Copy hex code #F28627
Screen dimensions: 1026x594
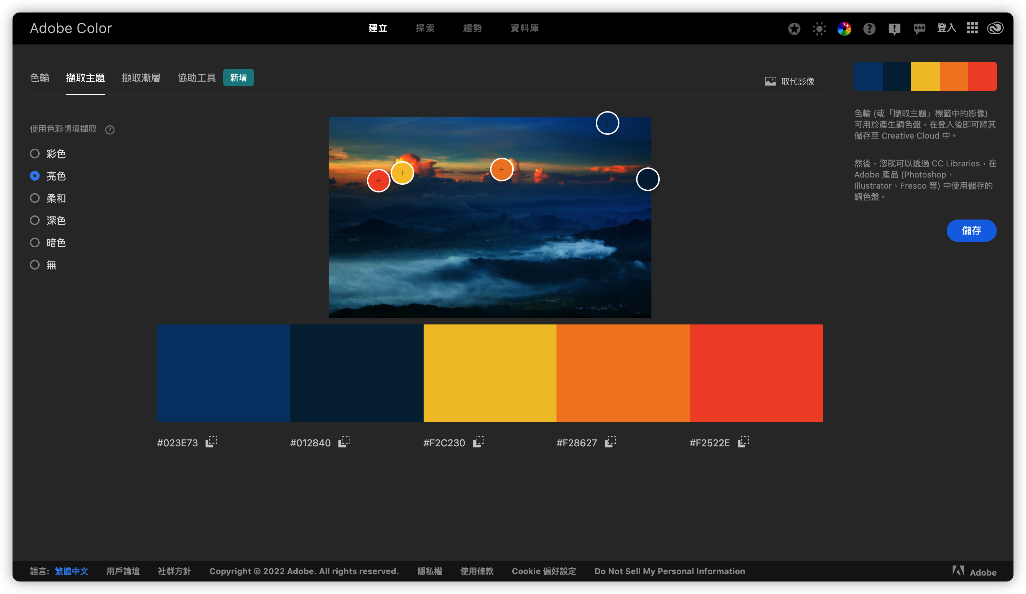click(x=610, y=442)
